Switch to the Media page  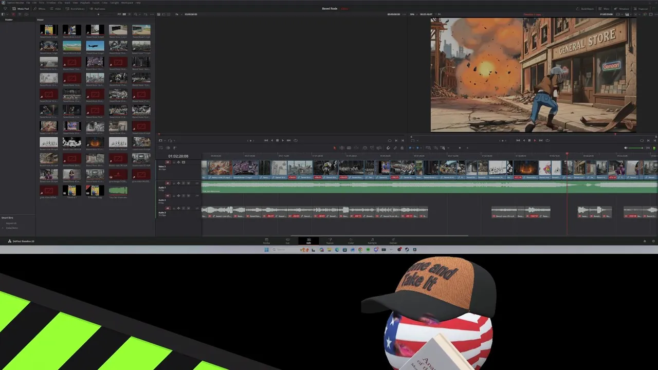[266, 241]
